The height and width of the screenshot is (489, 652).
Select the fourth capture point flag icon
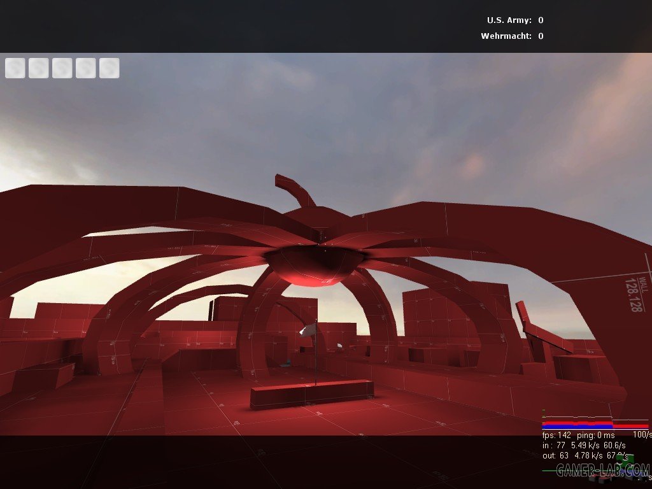(x=86, y=68)
